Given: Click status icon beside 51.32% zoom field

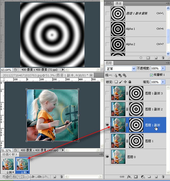Looking at the screenshot, I should (15, 150).
